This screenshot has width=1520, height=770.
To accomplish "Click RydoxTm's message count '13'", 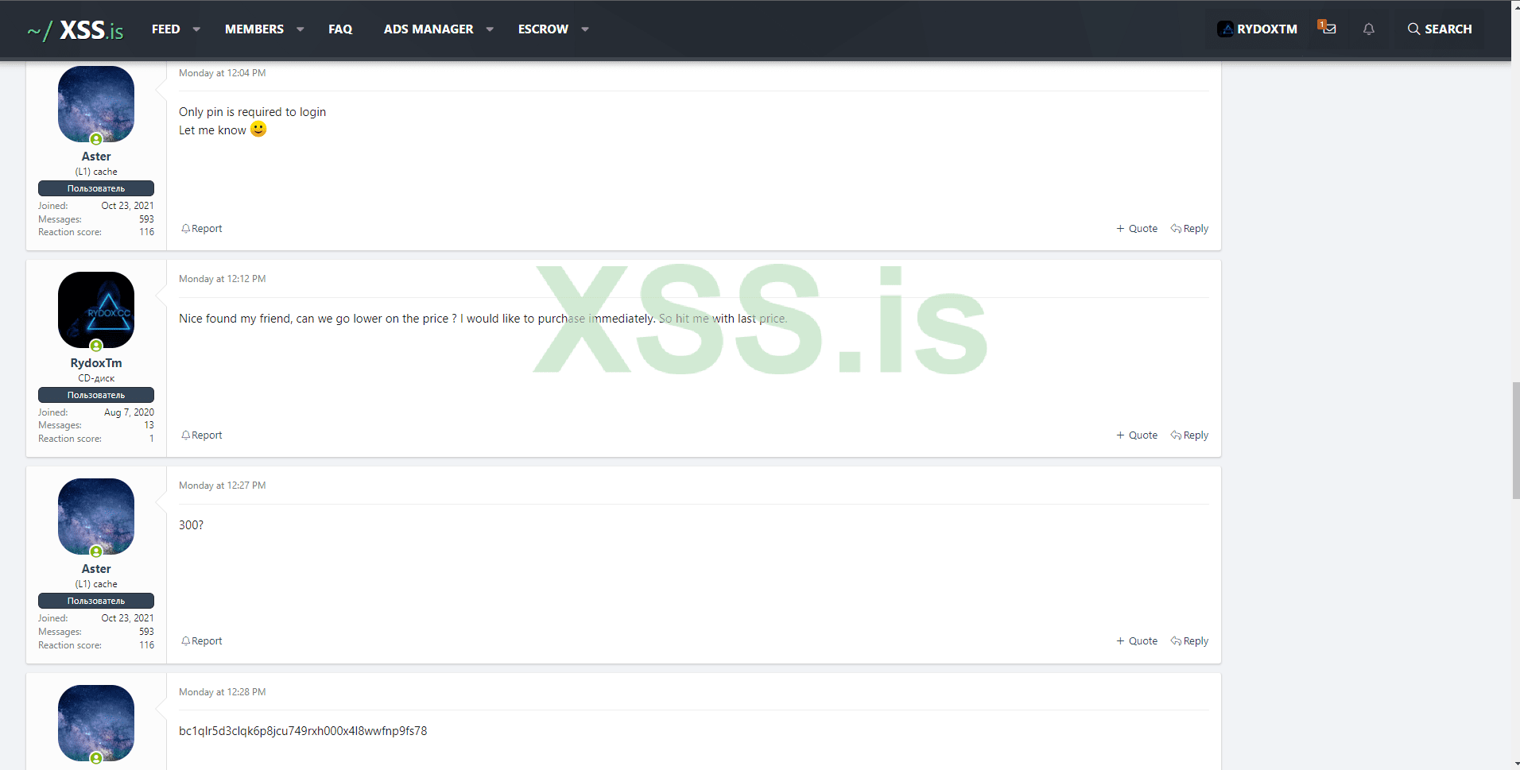I will [149, 425].
